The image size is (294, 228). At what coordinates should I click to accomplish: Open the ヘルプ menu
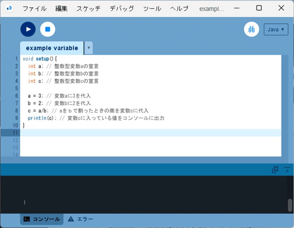(x=179, y=8)
